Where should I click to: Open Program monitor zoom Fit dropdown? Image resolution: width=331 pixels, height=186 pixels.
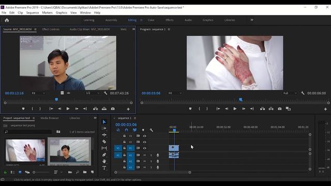point(175,93)
